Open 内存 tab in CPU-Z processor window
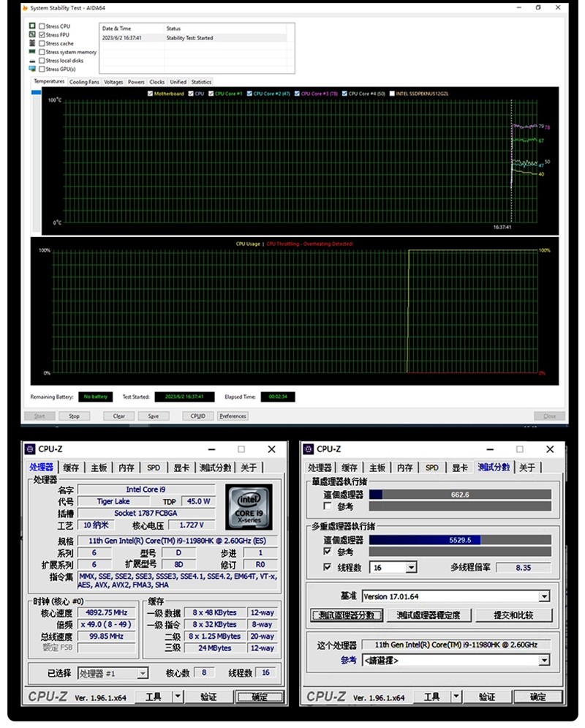Image resolution: width=585 pixels, height=728 pixels. [x=127, y=468]
